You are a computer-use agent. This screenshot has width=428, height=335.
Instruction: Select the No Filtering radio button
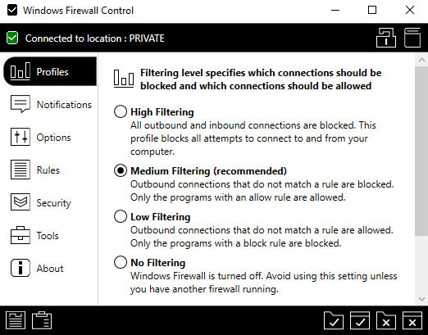[121, 262]
